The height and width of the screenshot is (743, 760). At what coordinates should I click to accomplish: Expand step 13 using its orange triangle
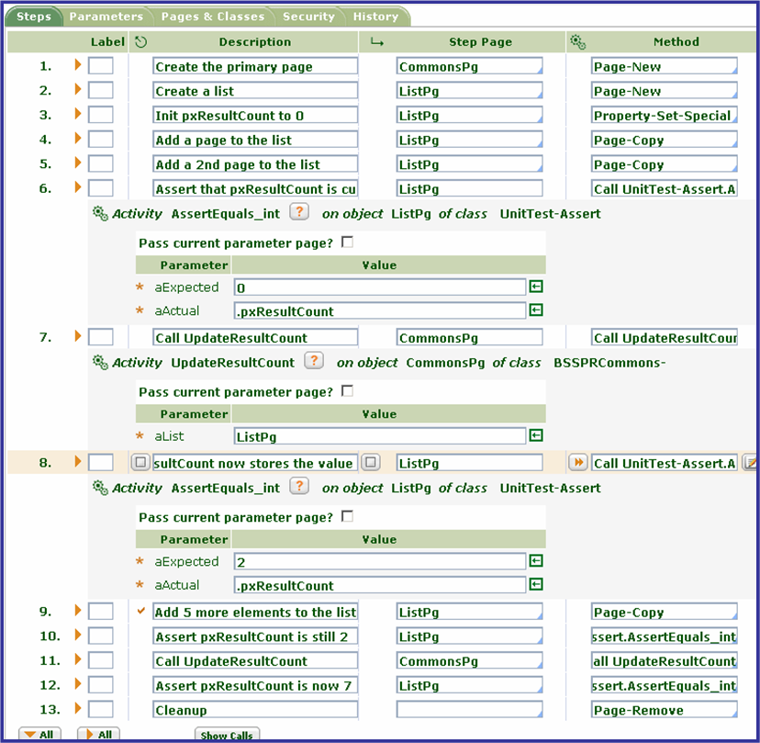coord(77,708)
